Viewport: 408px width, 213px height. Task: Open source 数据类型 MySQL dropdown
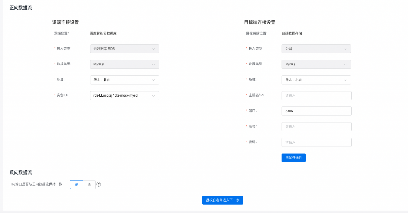[x=124, y=64]
